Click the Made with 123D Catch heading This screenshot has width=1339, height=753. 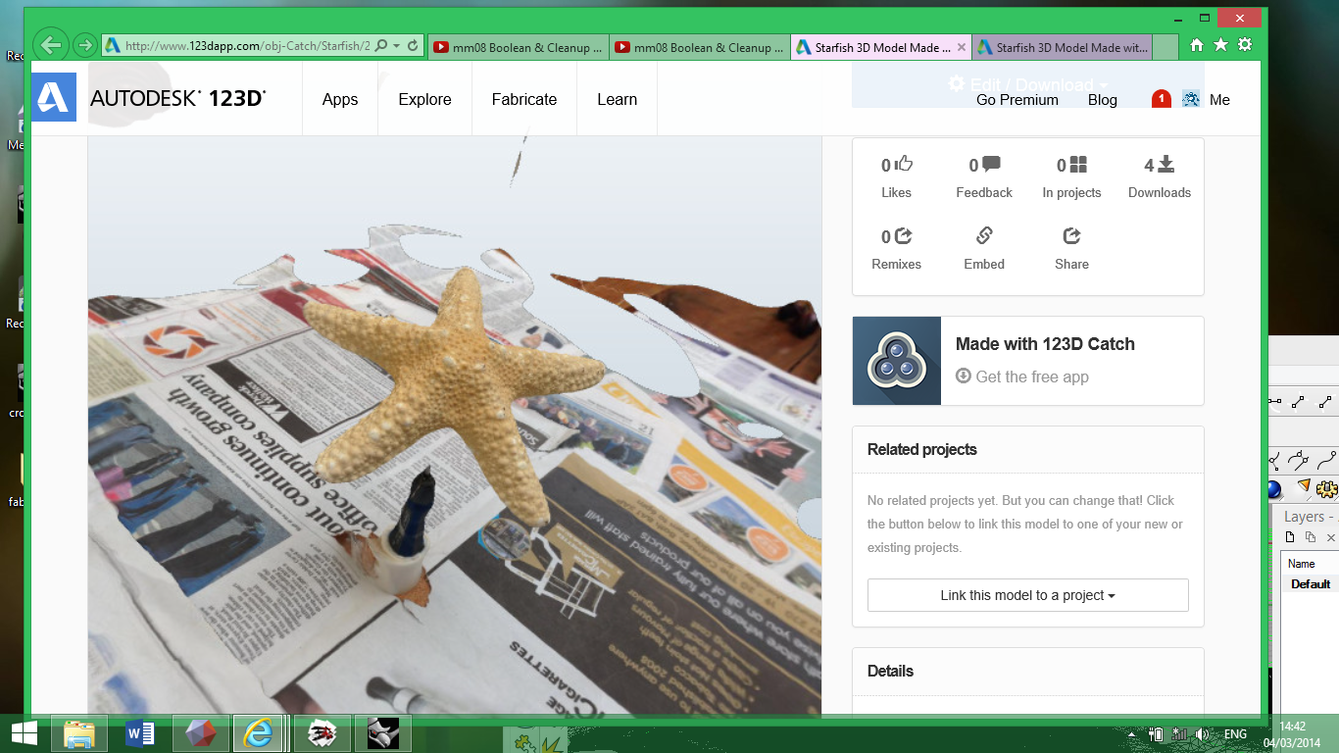(1045, 344)
